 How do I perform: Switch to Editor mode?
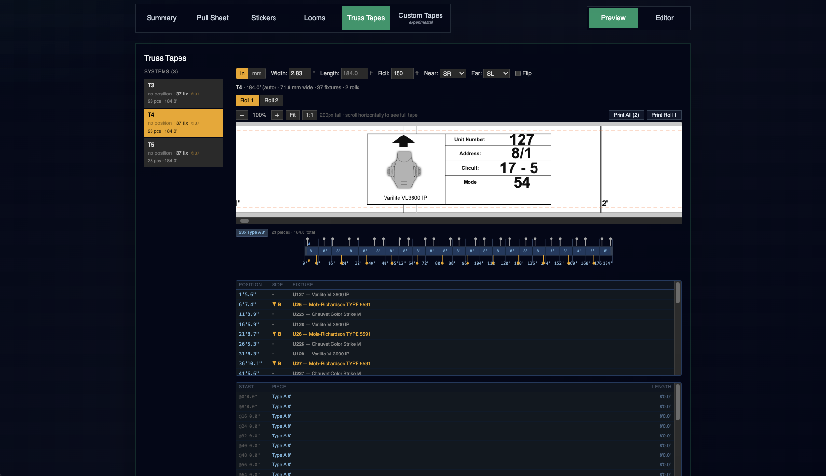[664, 18]
